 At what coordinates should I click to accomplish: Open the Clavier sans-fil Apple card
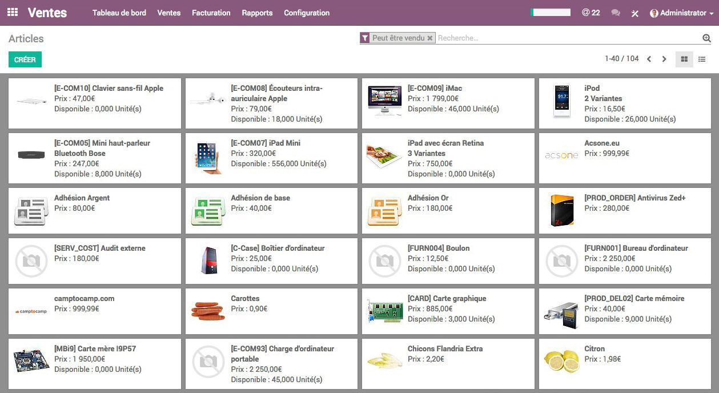(x=95, y=103)
